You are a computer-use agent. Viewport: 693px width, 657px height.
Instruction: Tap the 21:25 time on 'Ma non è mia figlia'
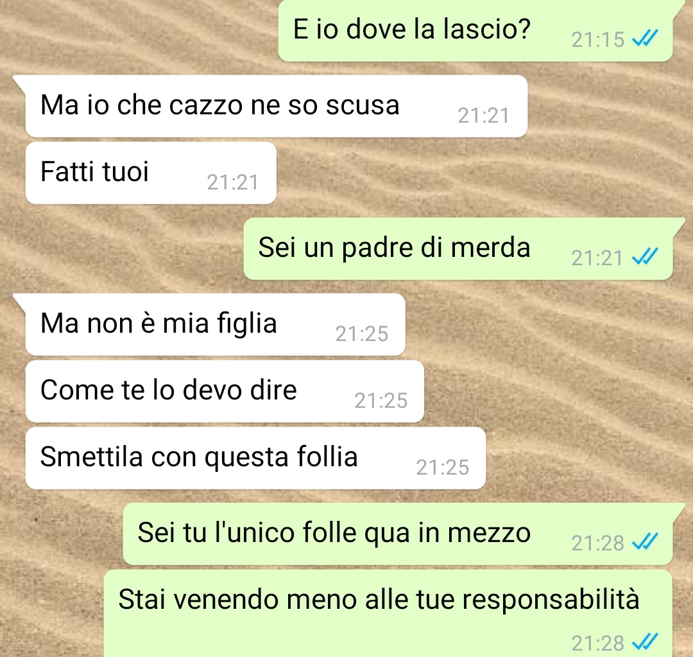[361, 334]
